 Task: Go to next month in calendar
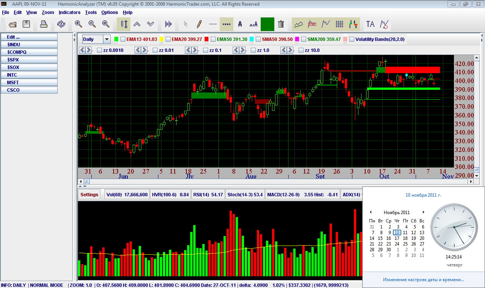(x=424, y=212)
